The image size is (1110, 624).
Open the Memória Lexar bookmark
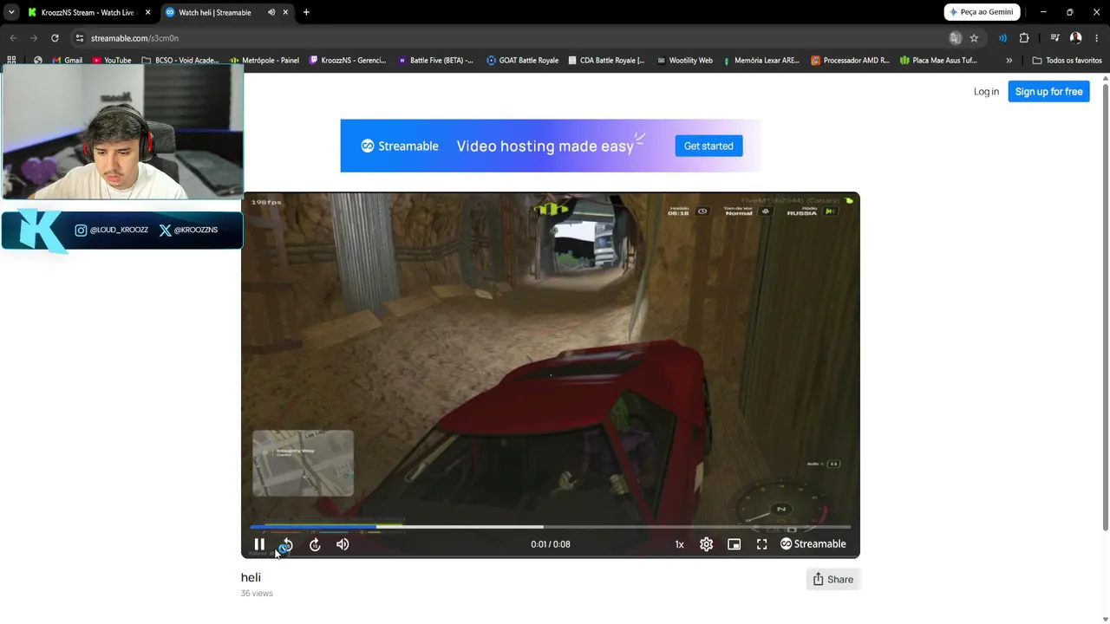[761, 61]
